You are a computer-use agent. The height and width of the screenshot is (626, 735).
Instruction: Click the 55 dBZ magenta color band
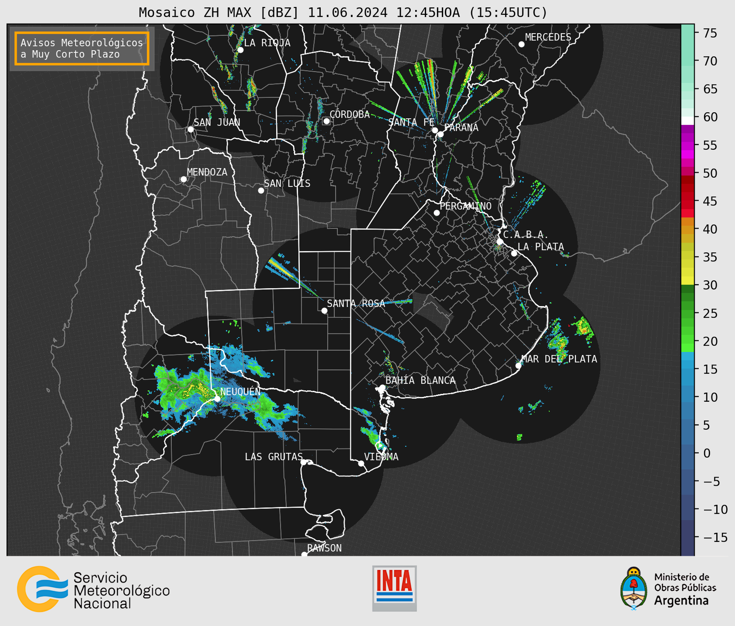688,146
